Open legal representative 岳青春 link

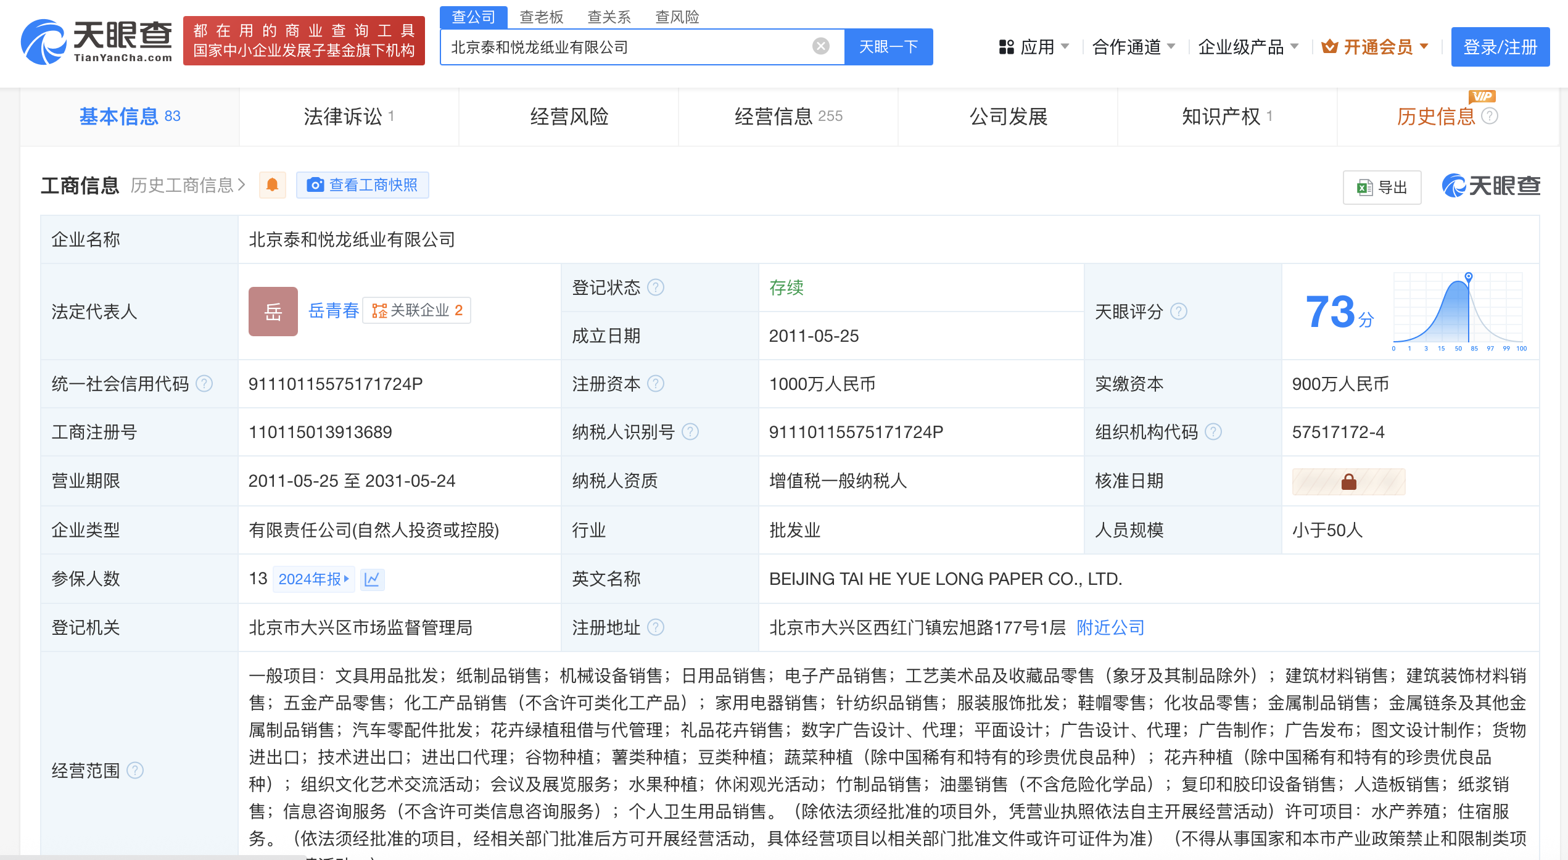[333, 310]
